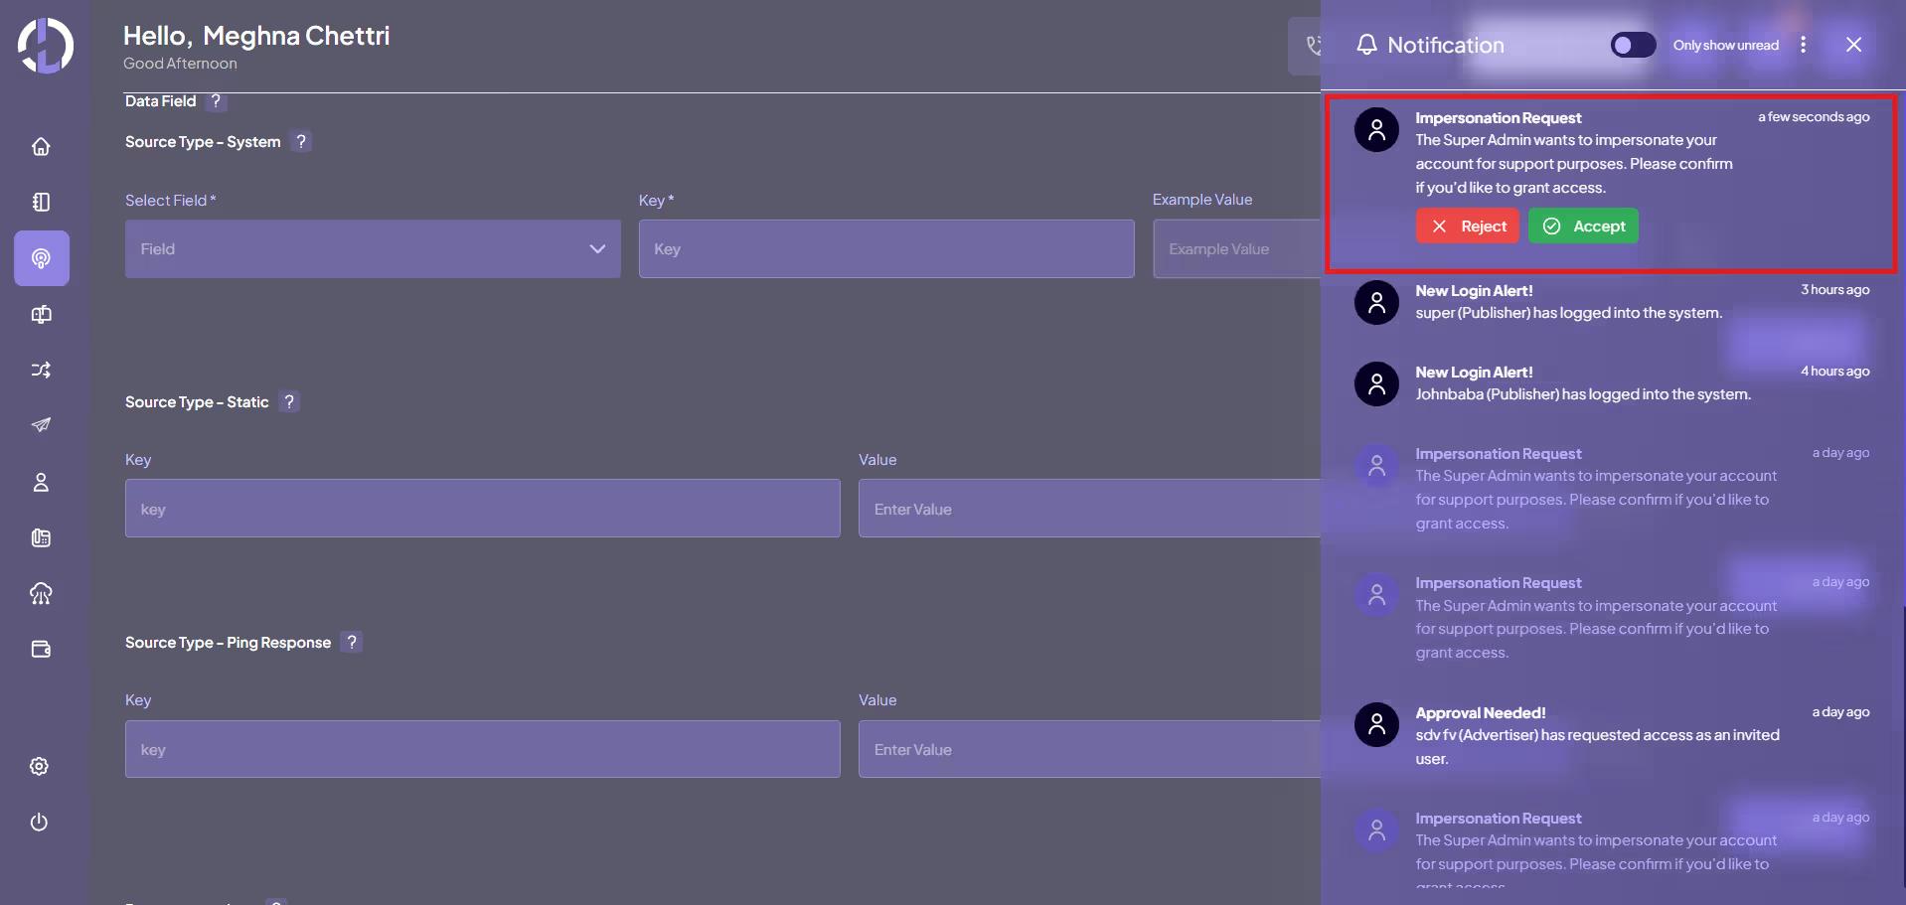Viewport: 1906px width, 905px height.
Task: Click the paper plane icon in sidebar
Action: (41, 425)
